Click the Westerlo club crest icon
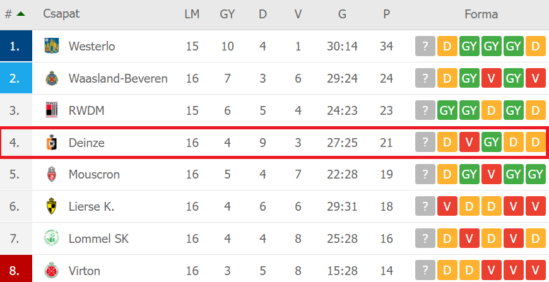549x282 pixels. click(x=52, y=46)
